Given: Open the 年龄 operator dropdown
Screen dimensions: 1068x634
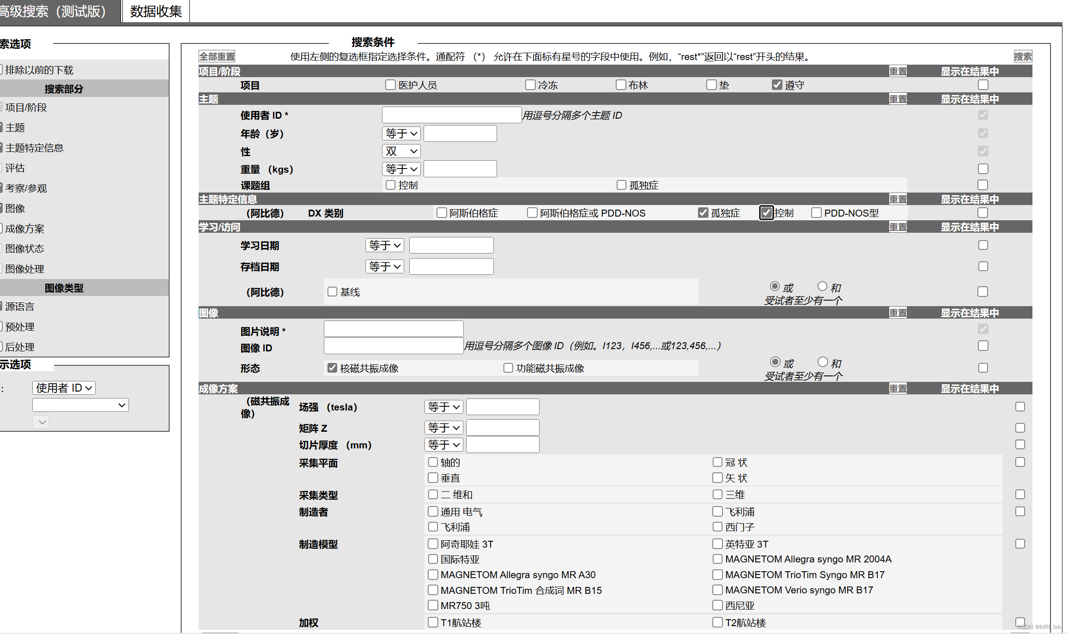Looking at the screenshot, I should 401,133.
